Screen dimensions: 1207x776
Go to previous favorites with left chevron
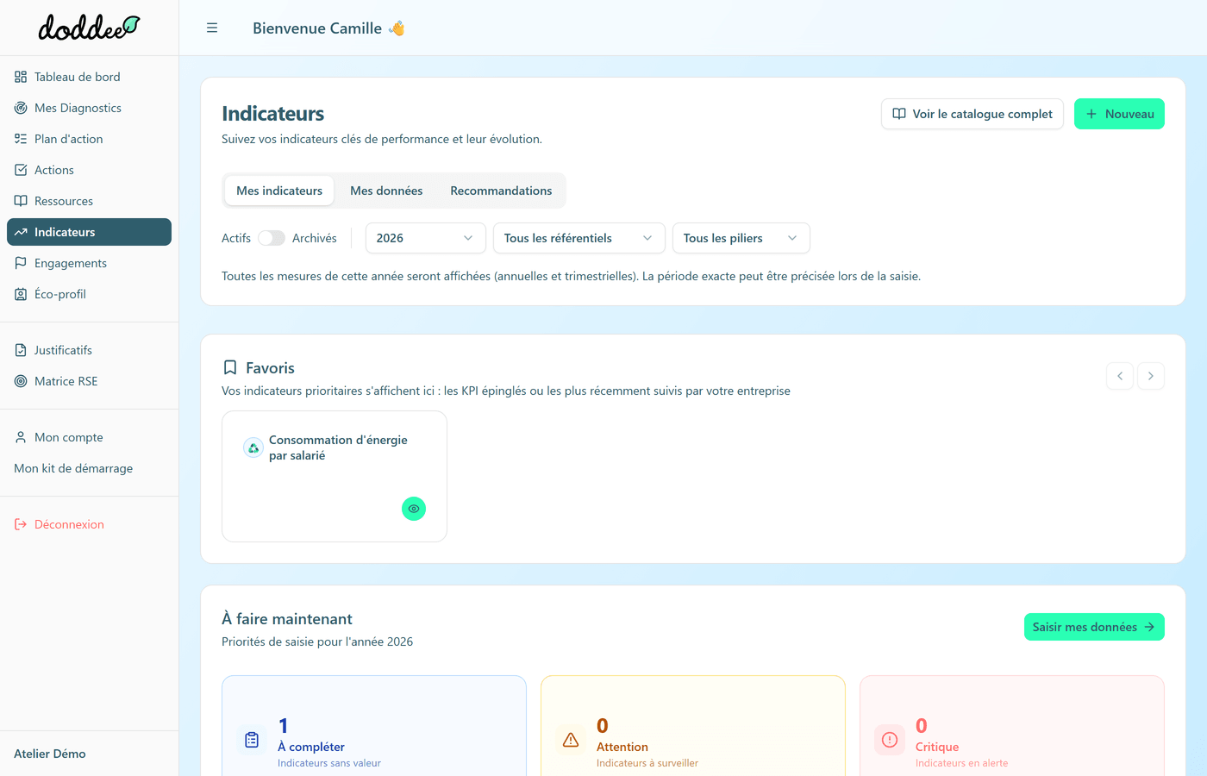tap(1120, 376)
